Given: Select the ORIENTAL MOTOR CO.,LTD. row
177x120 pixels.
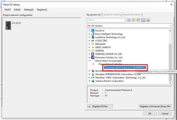Looking at the screenshot, I should tap(109, 54).
